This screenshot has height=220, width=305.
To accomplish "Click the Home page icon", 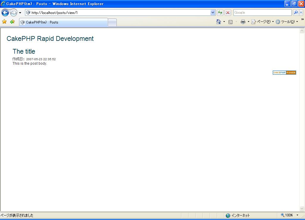I will (x=219, y=22).
